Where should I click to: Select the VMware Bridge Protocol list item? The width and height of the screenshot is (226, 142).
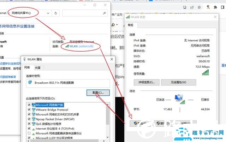pos(52,110)
